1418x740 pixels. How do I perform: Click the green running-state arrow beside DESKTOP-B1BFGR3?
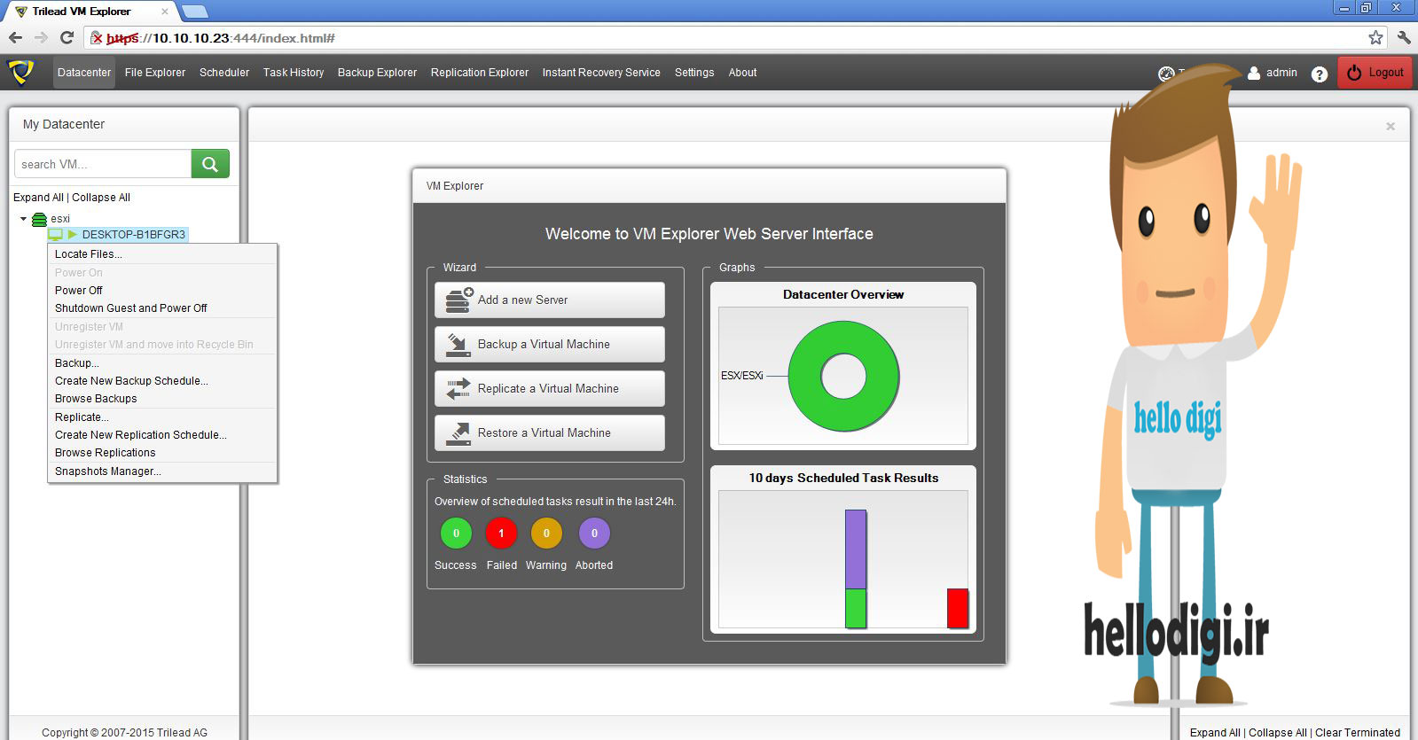click(x=73, y=235)
